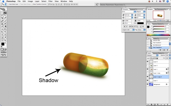
Task: Select the Eraser tool
Action: point(2,26)
